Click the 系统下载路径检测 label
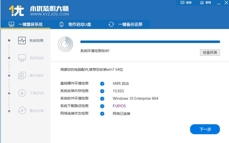The height and width of the screenshot is (143, 229). (x=74, y=106)
